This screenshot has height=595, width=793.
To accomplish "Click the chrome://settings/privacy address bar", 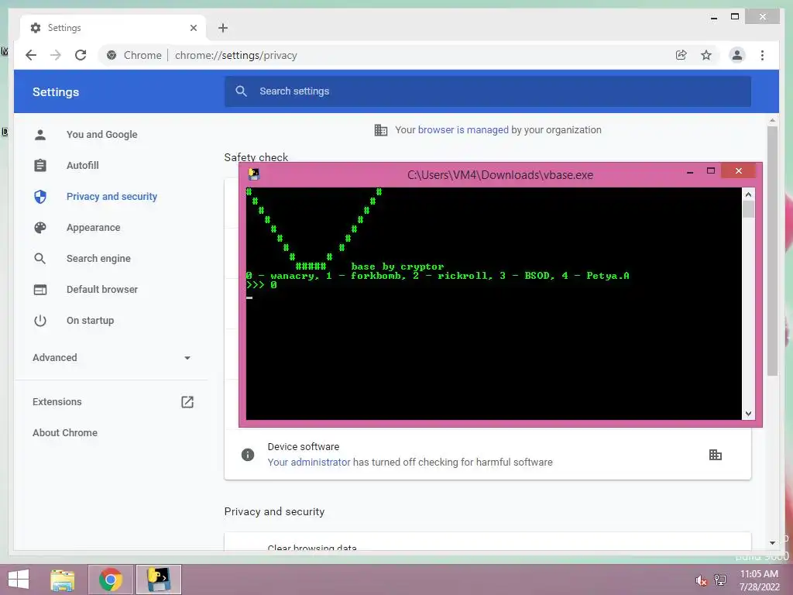I will click(235, 55).
